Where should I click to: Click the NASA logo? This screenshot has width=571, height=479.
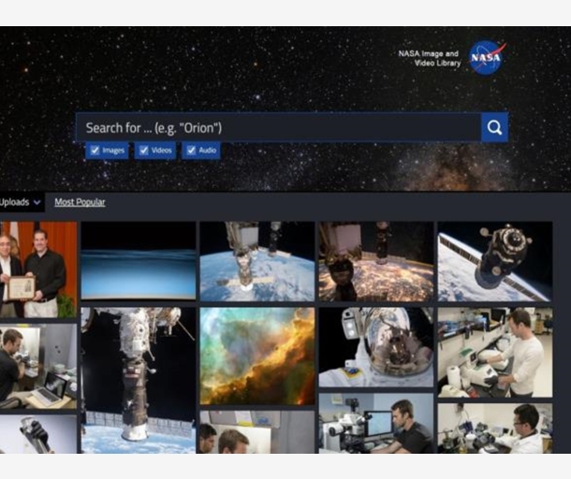pyautogui.click(x=487, y=57)
